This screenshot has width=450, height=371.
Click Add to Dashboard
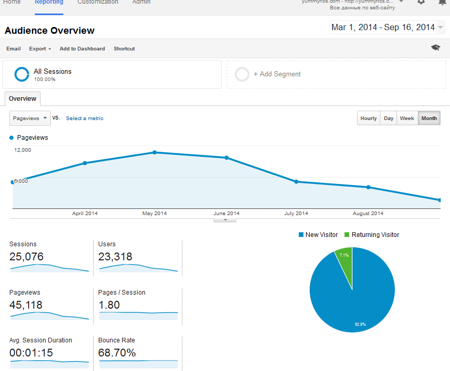(82, 49)
